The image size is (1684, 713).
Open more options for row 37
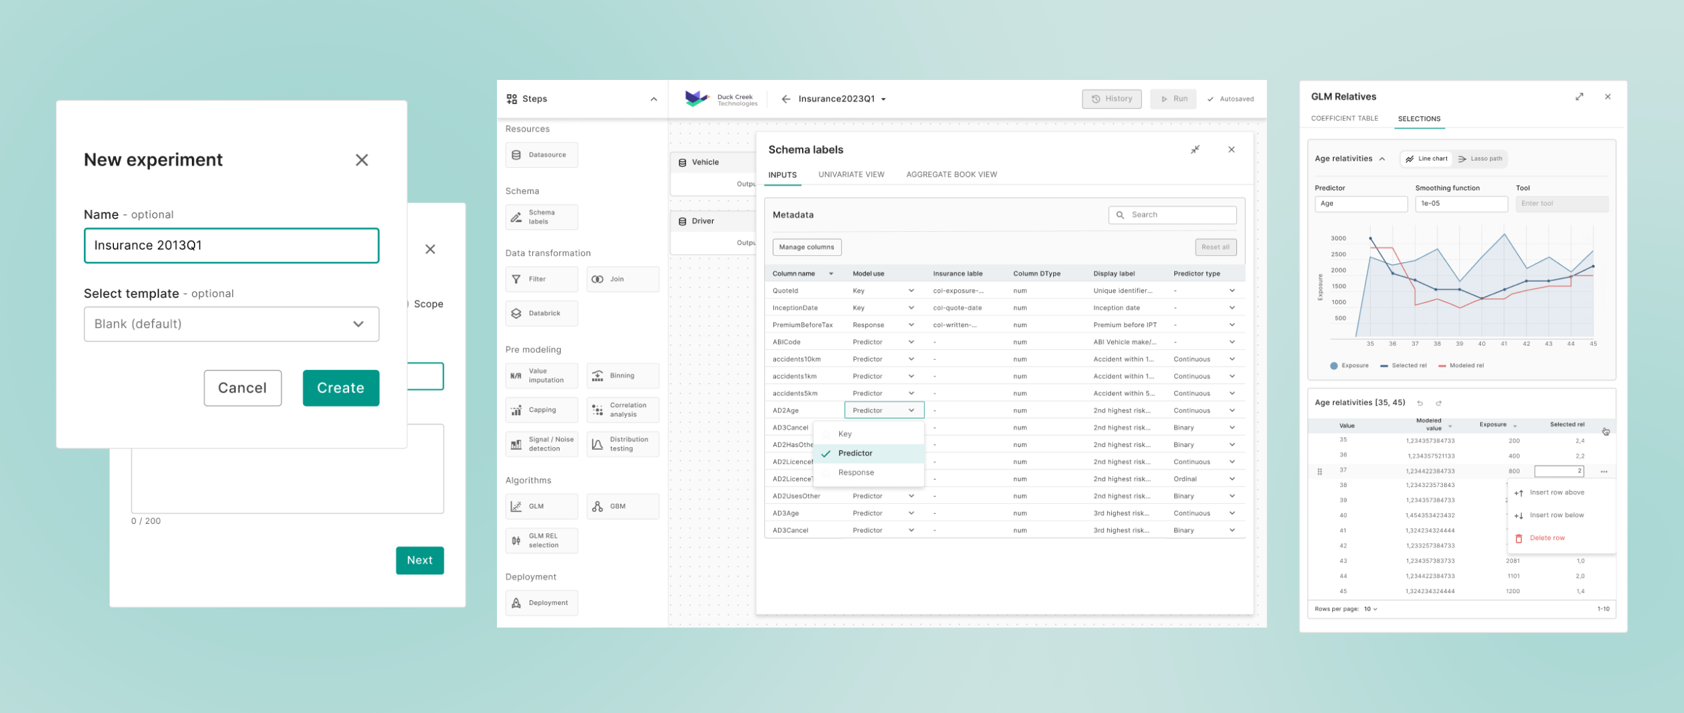coord(1604,472)
